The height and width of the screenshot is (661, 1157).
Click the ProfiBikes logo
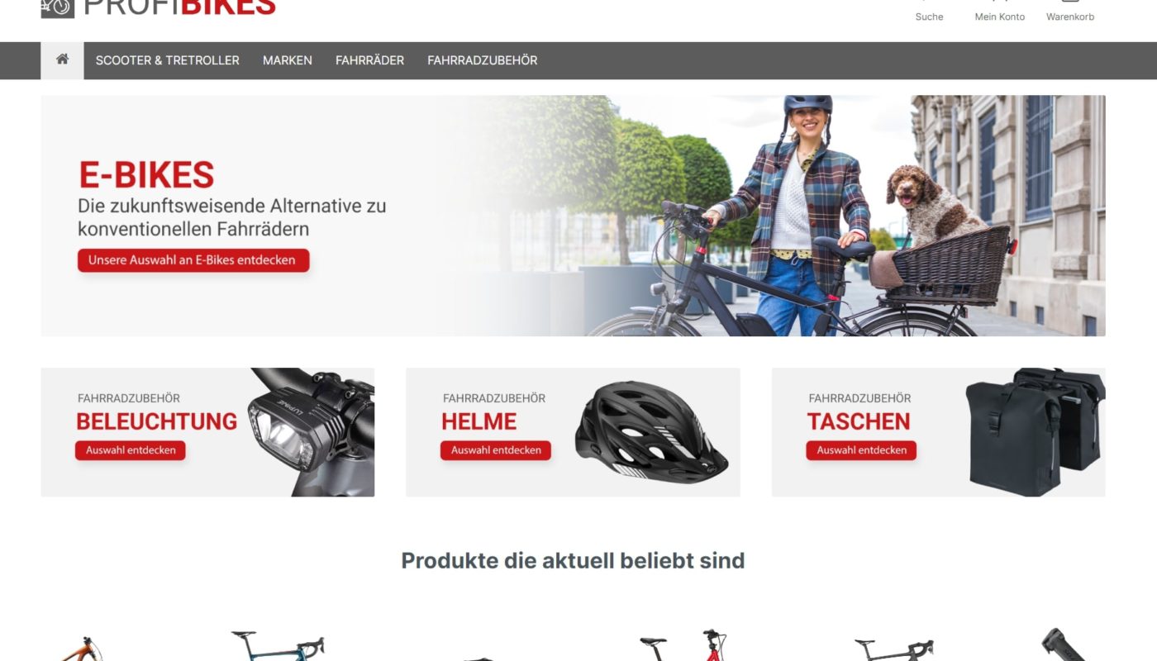click(159, 8)
